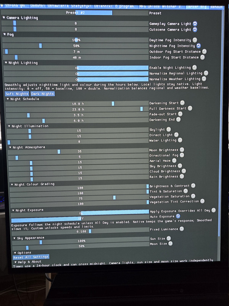Switch to the Dodatki tab
The width and height of the screenshot is (229, 306).
point(38,6)
